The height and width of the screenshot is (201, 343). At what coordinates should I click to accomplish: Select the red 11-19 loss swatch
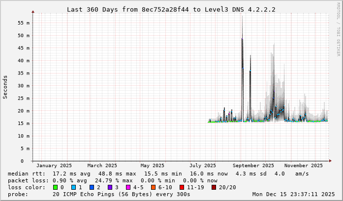pos(182,187)
